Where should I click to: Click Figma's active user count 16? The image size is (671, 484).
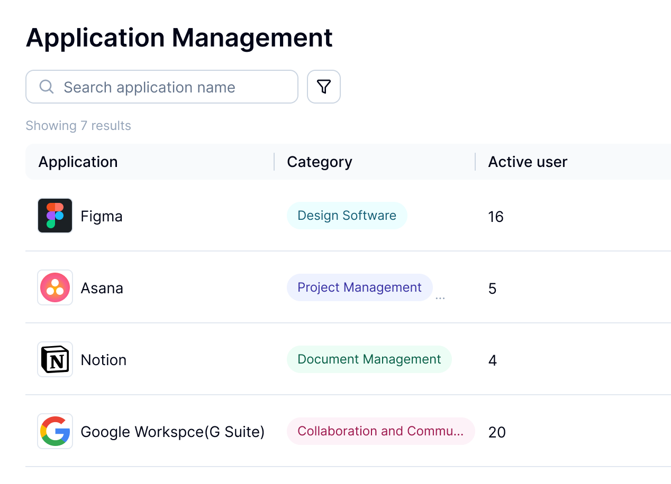click(x=496, y=217)
